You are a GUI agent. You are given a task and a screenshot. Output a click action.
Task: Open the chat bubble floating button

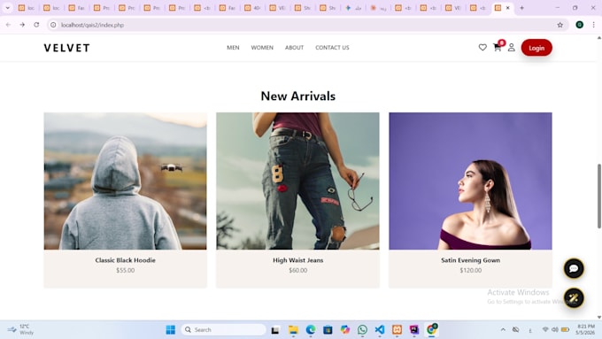(x=574, y=268)
